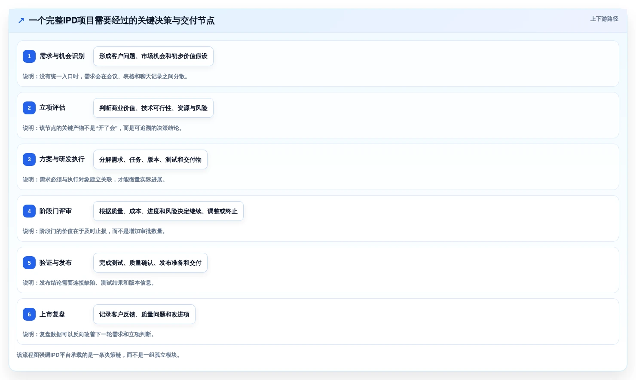This screenshot has width=636, height=380.
Task: Click the 需求与机会识别 step title
Action: pyautogui.click(x=62, y=56)
